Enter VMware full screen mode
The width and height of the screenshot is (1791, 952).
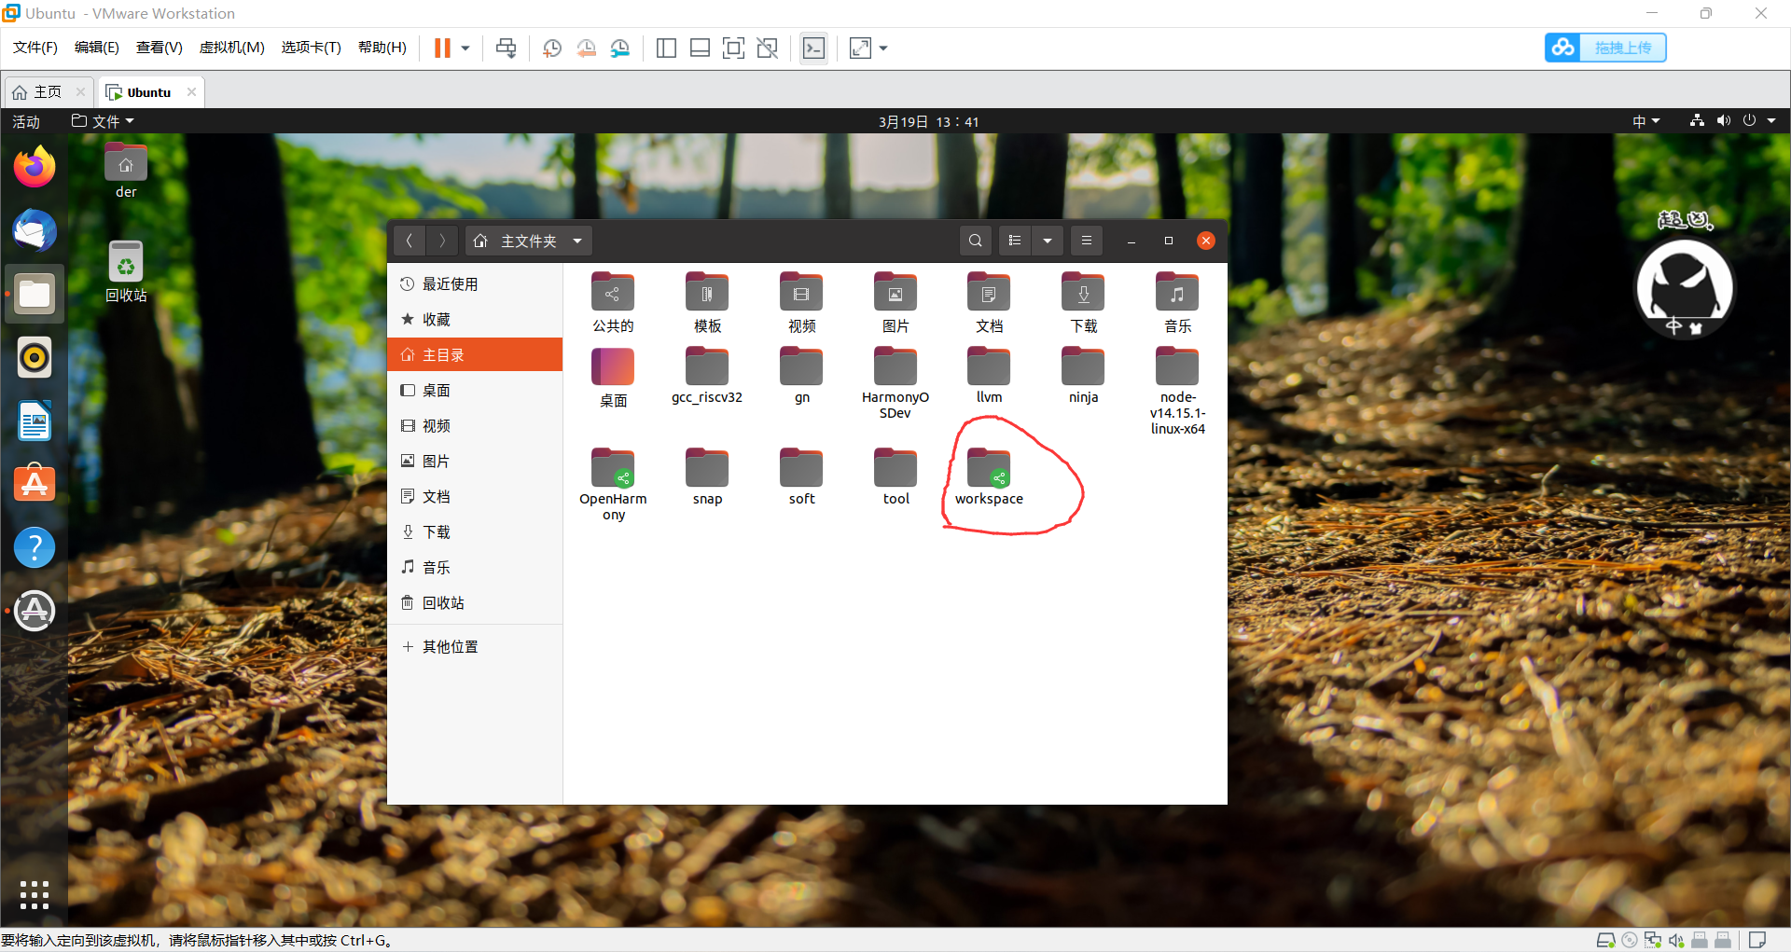click(733, 48)
